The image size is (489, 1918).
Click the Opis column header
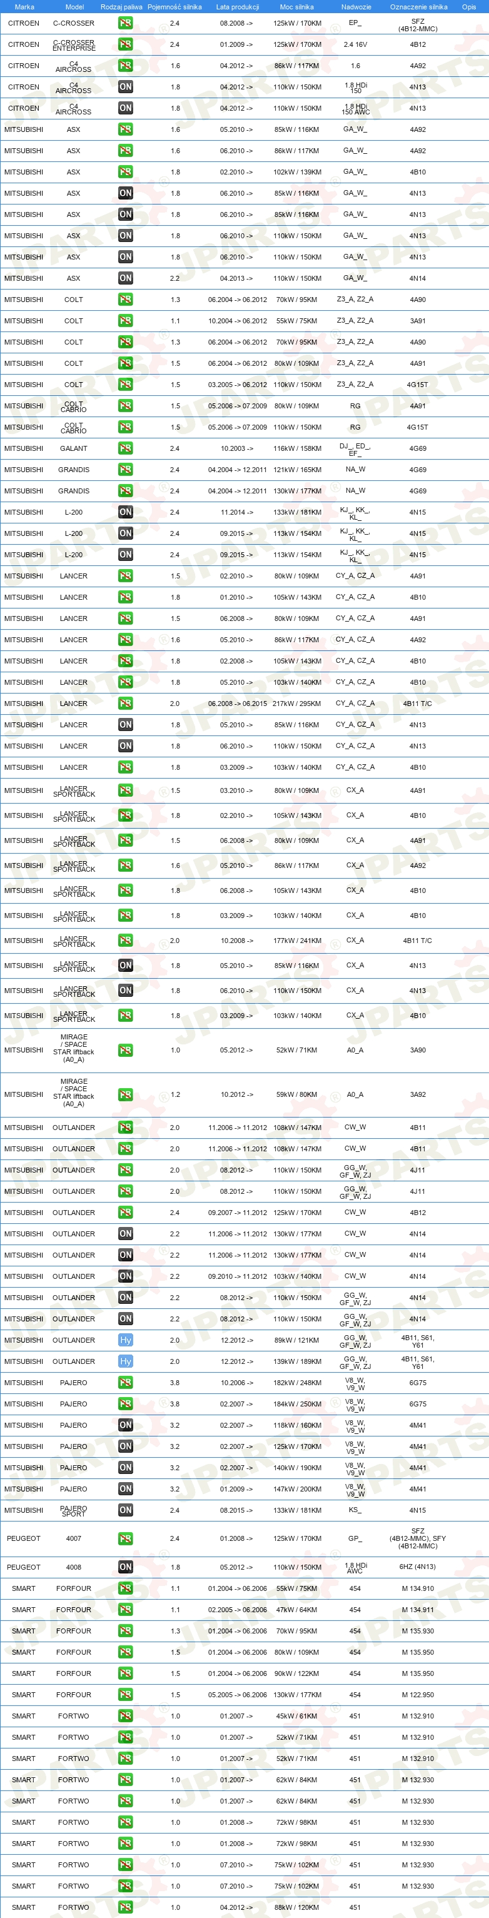(x=469, y=7)
